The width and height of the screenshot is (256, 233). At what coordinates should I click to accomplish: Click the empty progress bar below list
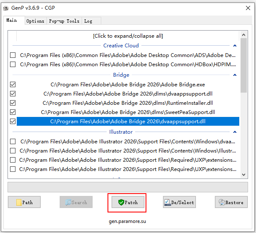coord(128,187)
